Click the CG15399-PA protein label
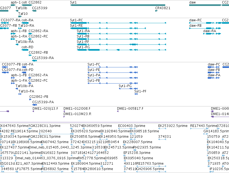Viewport: 229px width, 173px height. pyautogui.click(x=43, y=102)
